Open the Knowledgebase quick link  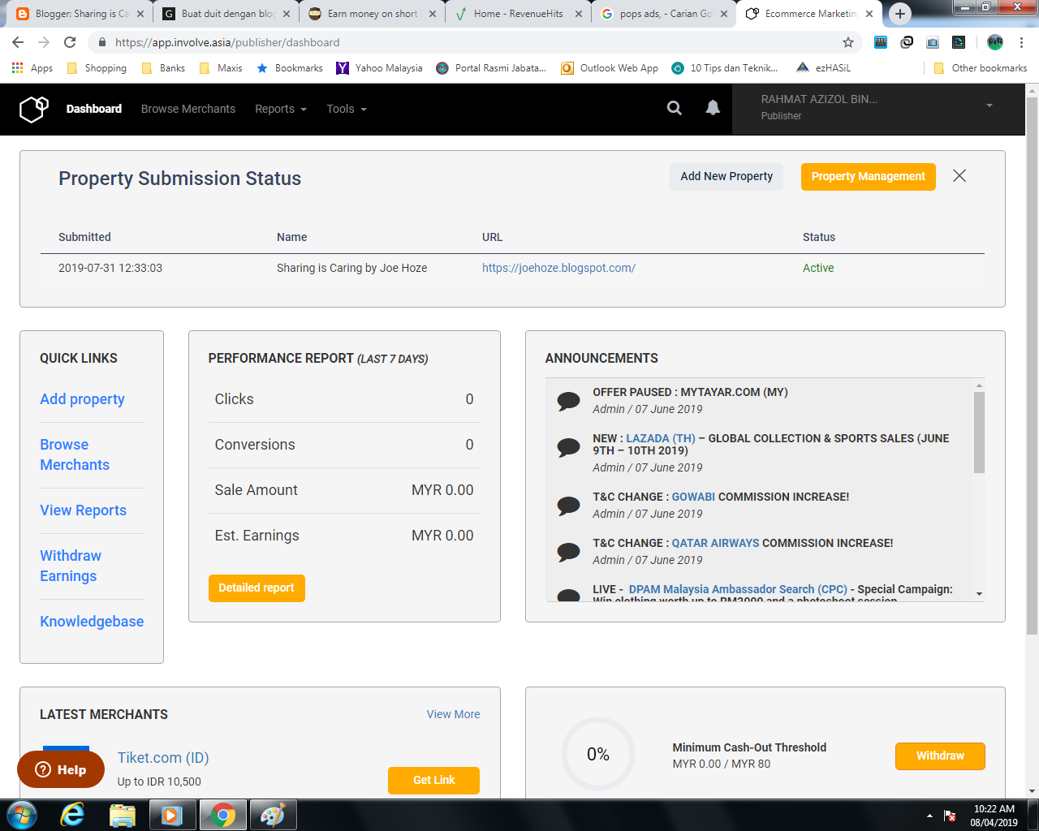(92, 622)
